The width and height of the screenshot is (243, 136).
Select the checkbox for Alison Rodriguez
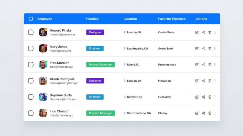click(x=31, y=81)
